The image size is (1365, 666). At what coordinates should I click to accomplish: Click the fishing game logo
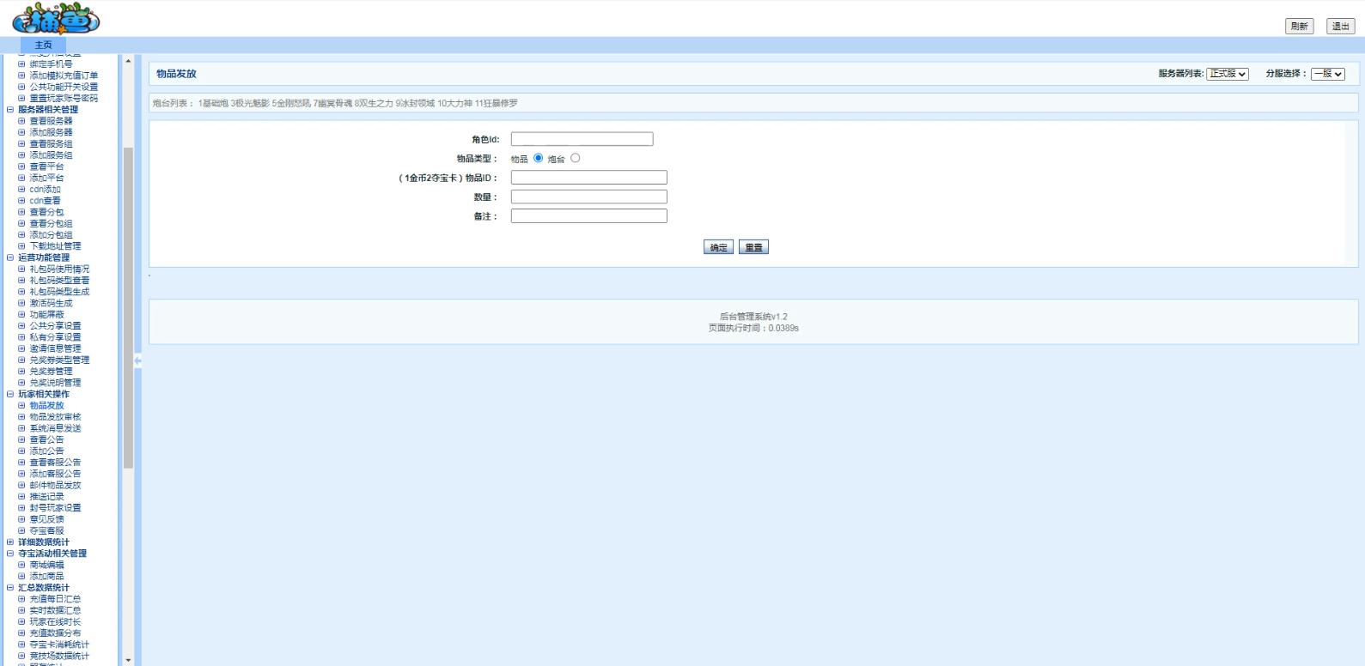(x=56, y=19)
